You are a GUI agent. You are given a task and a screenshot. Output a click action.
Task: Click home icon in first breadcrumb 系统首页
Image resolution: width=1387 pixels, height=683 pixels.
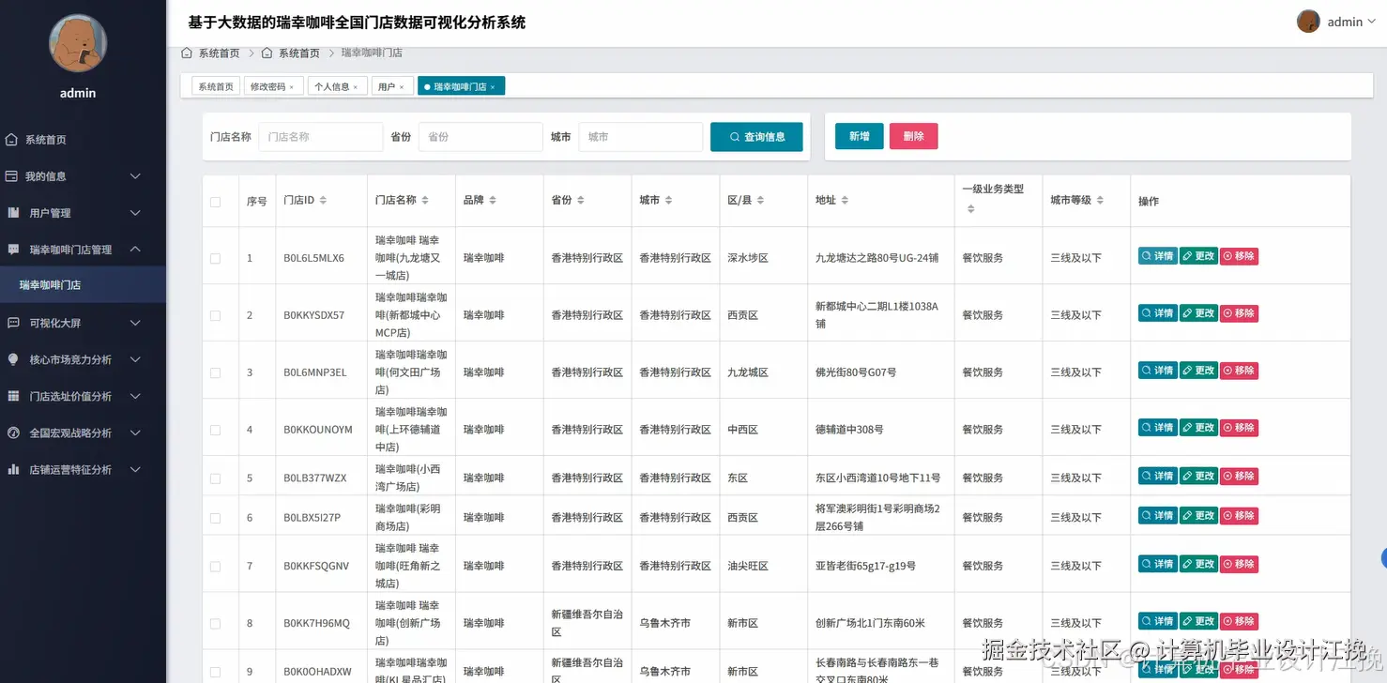pos(187,53)
